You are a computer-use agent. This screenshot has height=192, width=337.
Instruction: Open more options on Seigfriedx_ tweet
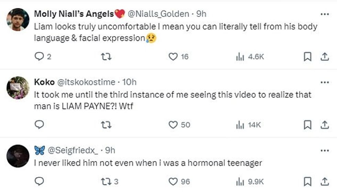(325, 150)
